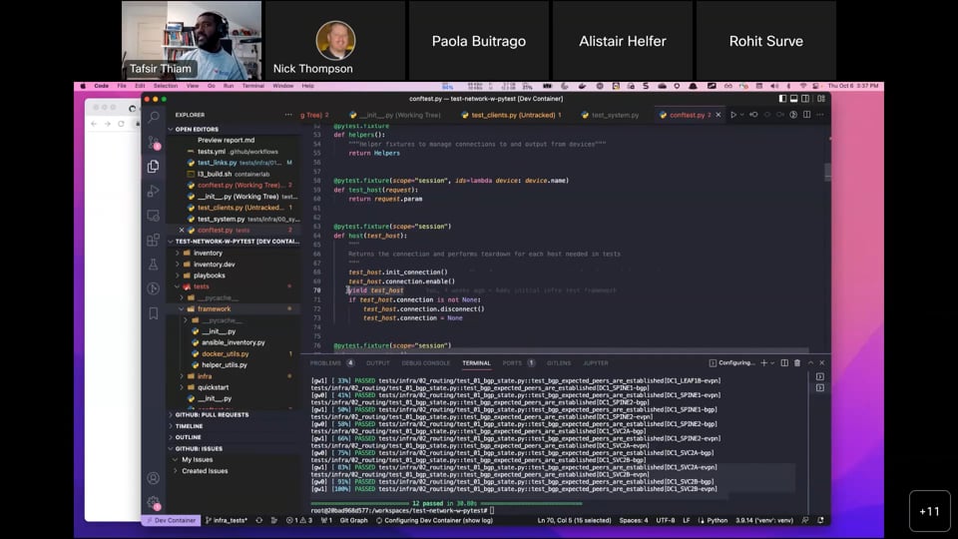The height and width of the screenshot is (539, 958).
Task: Open Extensions view icon
Action: pos(154,240)
